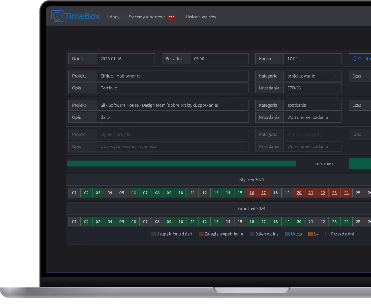The width and height of the screenshot is (371, 307).
Task: Open the empty Wybierz projekt dropdown
Action: pos(172,135)
